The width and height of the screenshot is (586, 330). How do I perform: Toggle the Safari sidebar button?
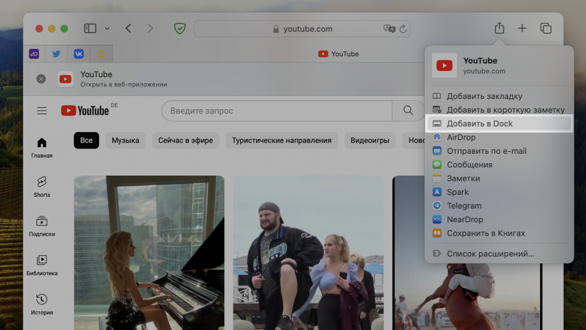coord(90,29)
